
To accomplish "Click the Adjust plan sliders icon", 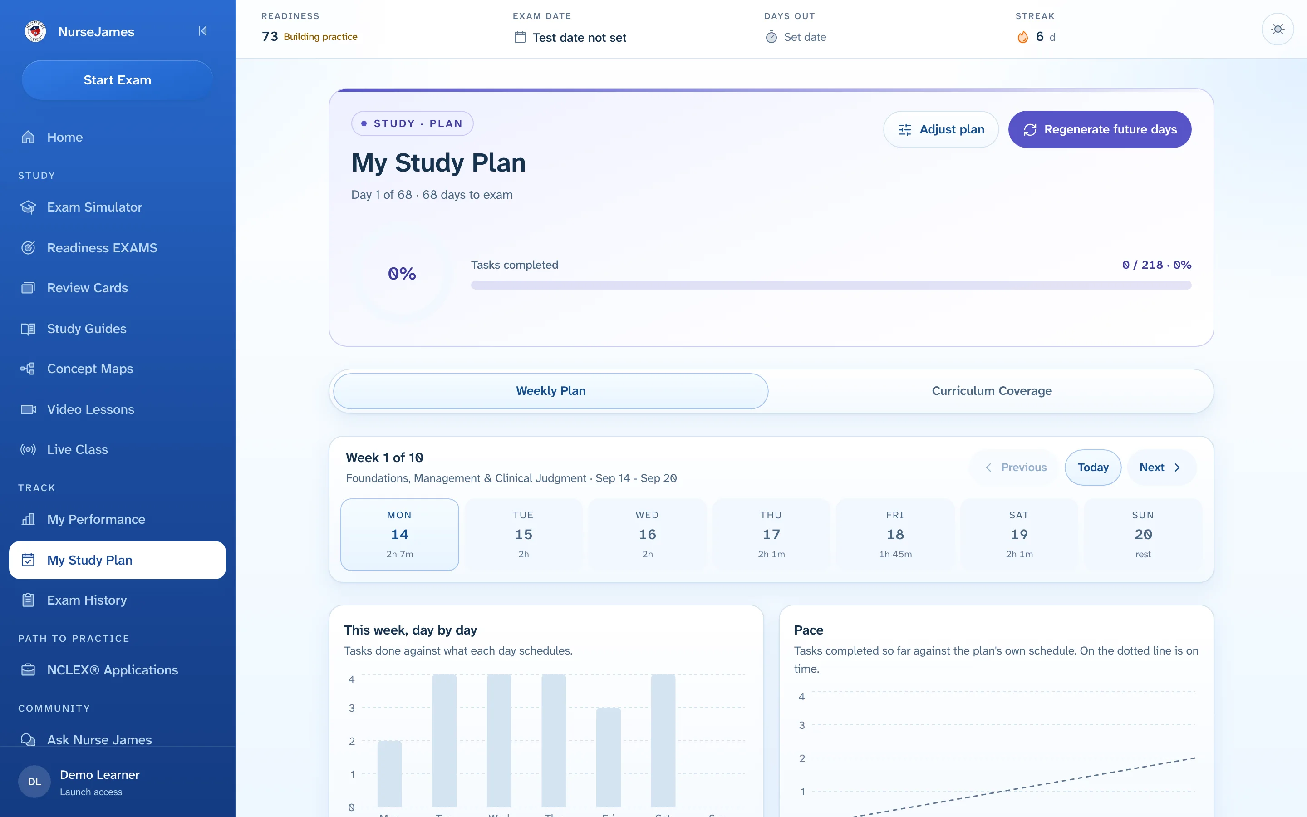I will click(904, 130).
